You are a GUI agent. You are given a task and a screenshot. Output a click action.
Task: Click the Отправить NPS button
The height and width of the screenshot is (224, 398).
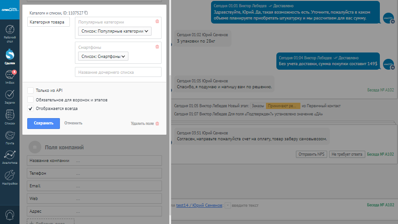click(311, 154)
